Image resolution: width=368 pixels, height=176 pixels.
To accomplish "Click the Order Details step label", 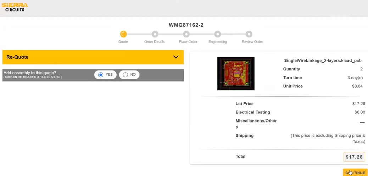I will (x=154, y=42).
